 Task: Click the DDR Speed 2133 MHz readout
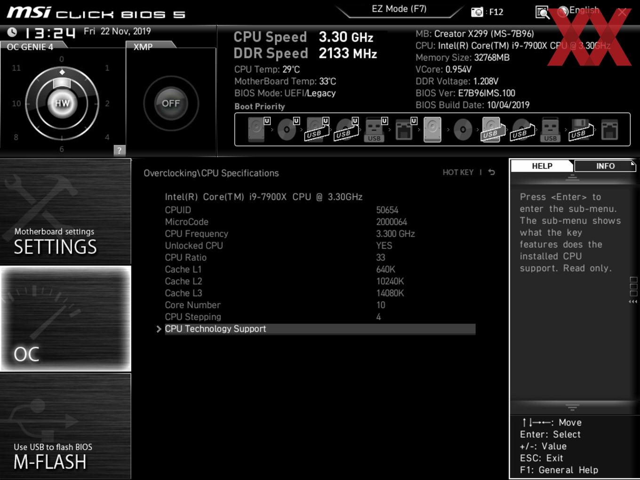pyautogui.click(x=305, y=53)
